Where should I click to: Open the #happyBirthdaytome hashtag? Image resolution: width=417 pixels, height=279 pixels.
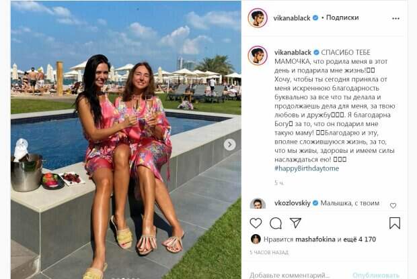[307, 168]
